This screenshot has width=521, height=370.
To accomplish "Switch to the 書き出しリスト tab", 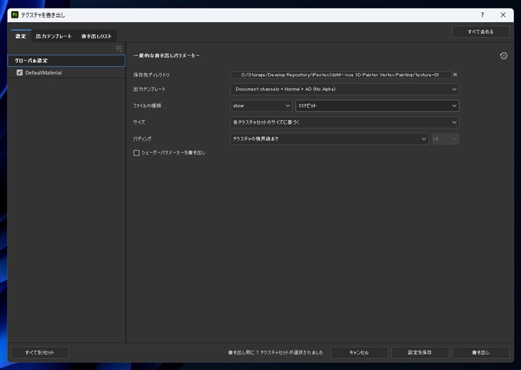I will [x=96, y=36].
